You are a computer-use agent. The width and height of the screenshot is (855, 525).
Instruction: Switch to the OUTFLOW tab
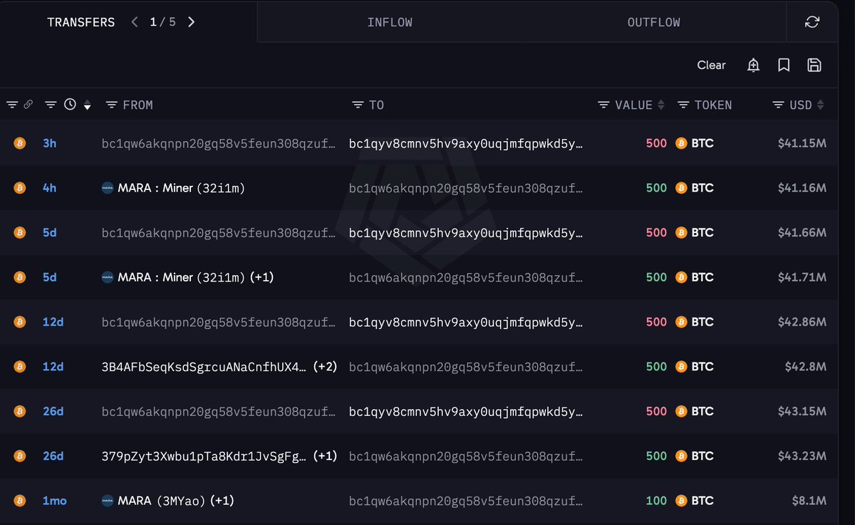(653, 22)
